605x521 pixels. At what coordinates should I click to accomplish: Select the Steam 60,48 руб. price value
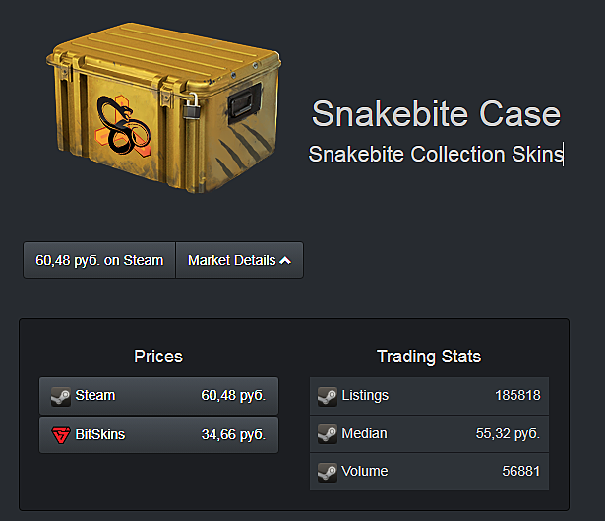click(x=233, y=396)
